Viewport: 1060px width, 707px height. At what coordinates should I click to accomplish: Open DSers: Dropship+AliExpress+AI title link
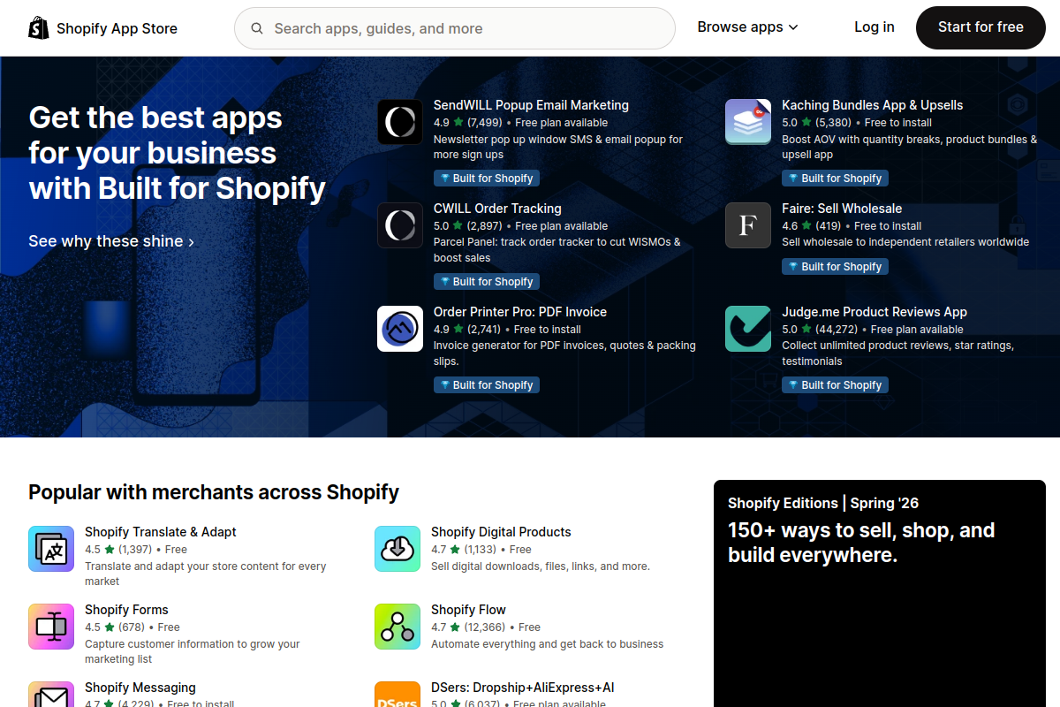(522, 688)
